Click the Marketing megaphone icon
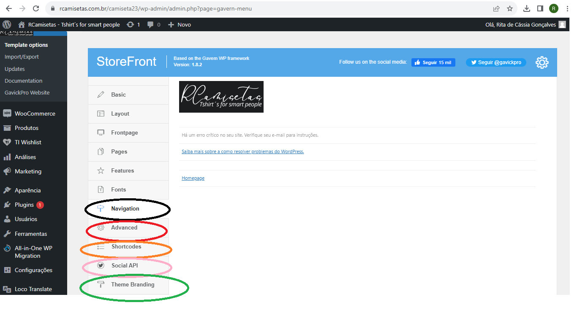This screenshot has width=577, height=324. [7, 171]
